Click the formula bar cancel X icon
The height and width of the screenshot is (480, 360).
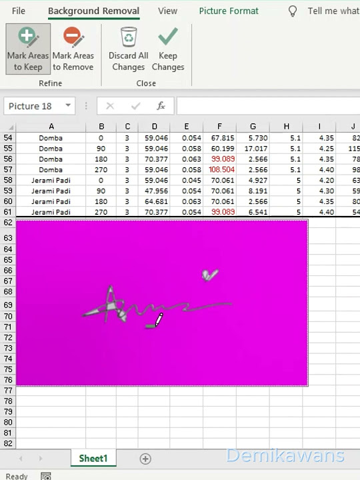110,106
